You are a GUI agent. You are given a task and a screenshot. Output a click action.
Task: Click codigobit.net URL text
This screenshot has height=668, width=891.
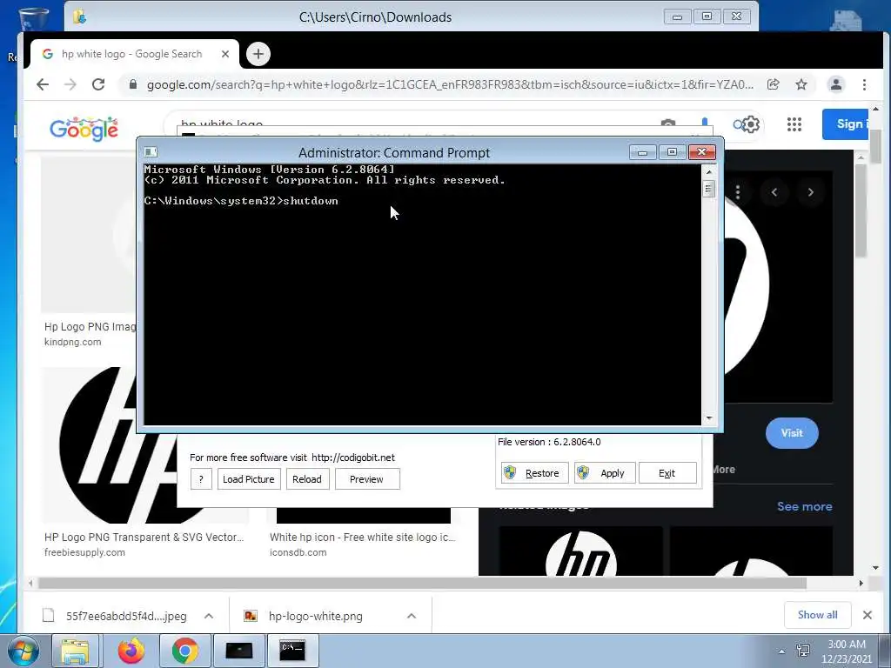click(x=353, y=458)
